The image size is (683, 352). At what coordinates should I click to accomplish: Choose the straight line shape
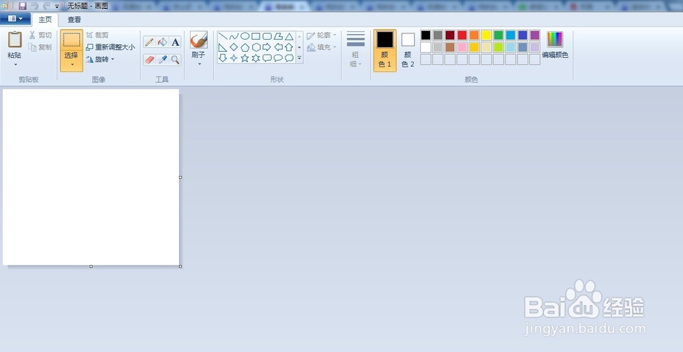click(223, 36)
